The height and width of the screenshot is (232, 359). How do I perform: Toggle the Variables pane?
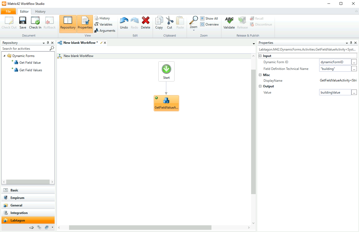click(103, 24)
